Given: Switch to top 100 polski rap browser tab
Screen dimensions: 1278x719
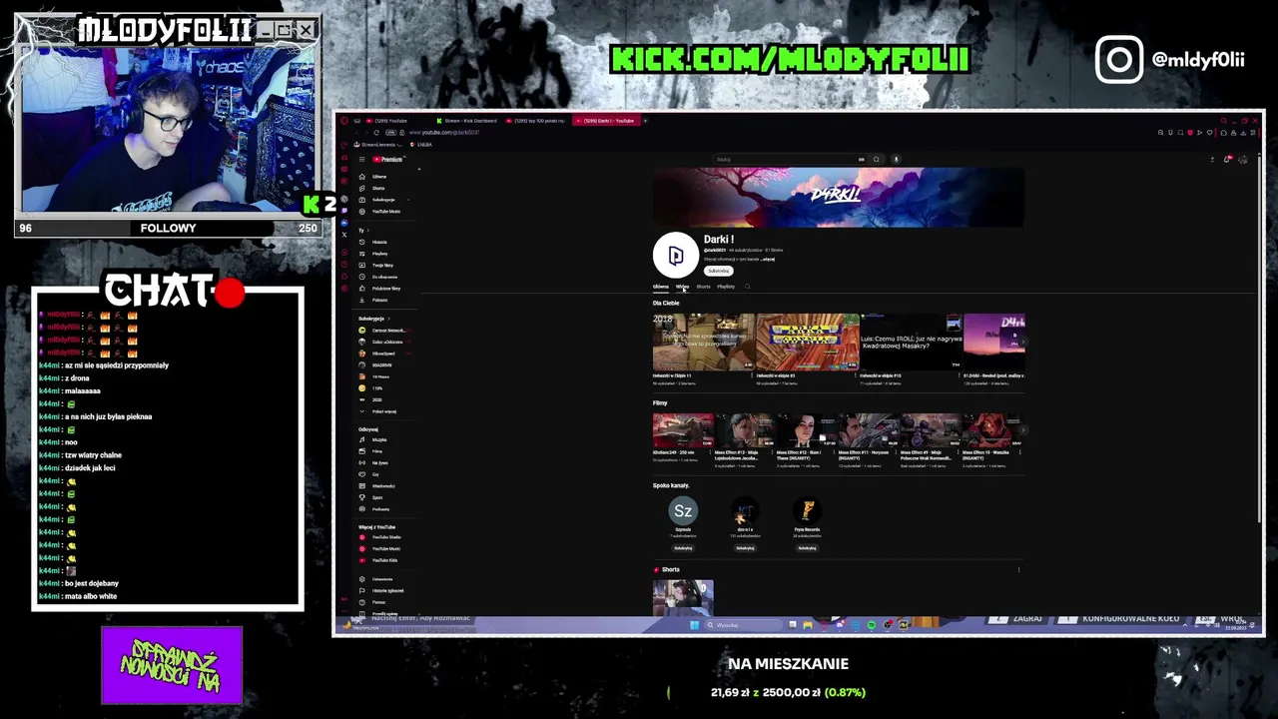Looking at the screenshot, I should coord(537,121).
